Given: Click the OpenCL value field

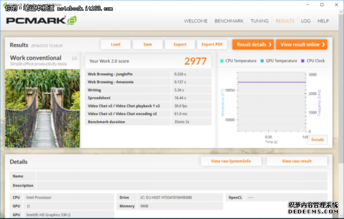Looking at the screenshot, I should coord(286,197).
